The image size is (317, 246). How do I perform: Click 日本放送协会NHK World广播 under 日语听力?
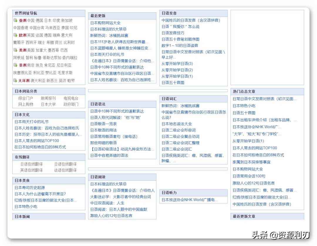tap(189, 200)
